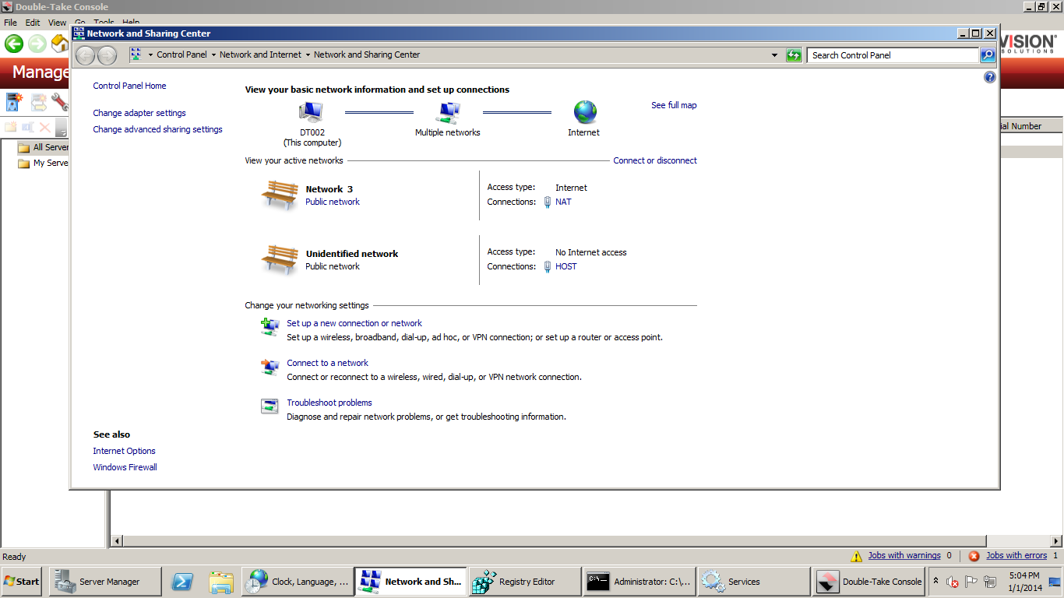Click the search magnifier icon in Control Panel

click(x=988, y=55)
